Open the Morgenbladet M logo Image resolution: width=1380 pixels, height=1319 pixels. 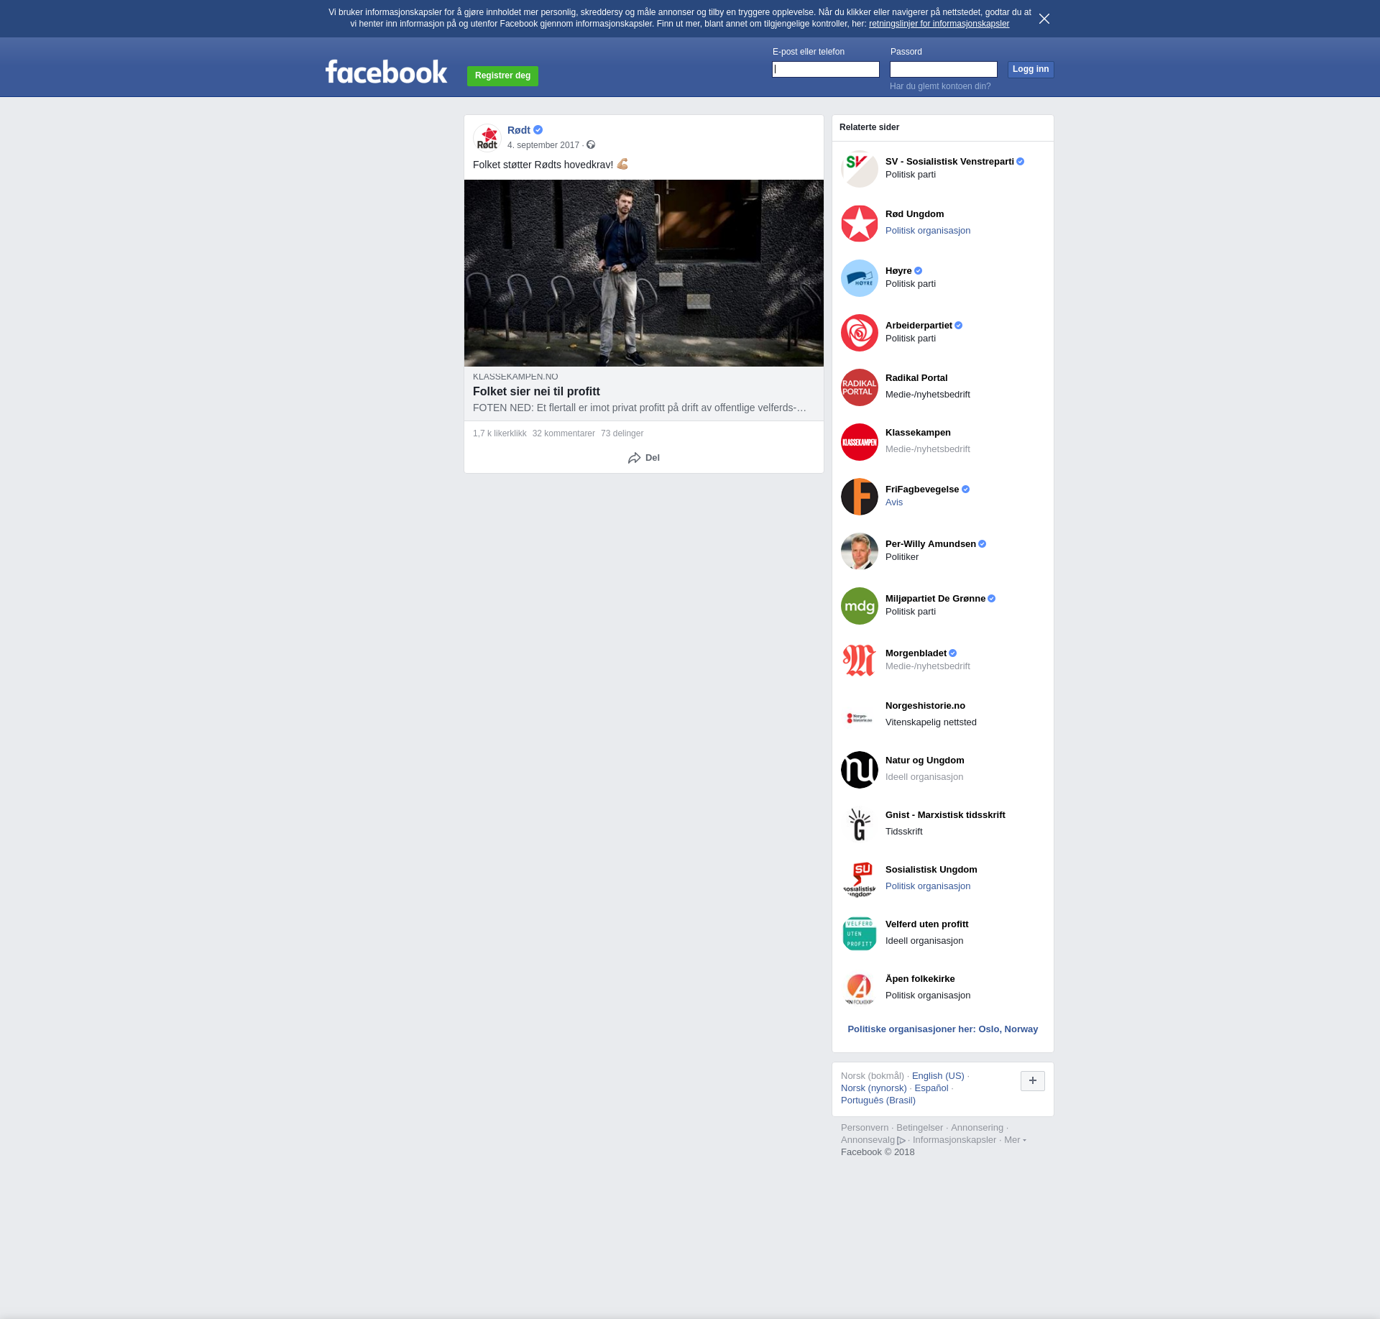(x=860, y=661)
